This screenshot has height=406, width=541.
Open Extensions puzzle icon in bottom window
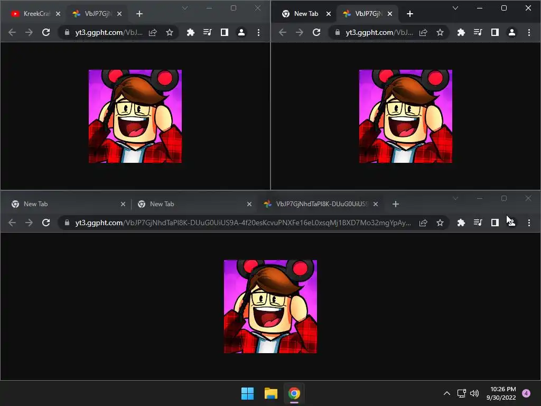click(461, 223)
